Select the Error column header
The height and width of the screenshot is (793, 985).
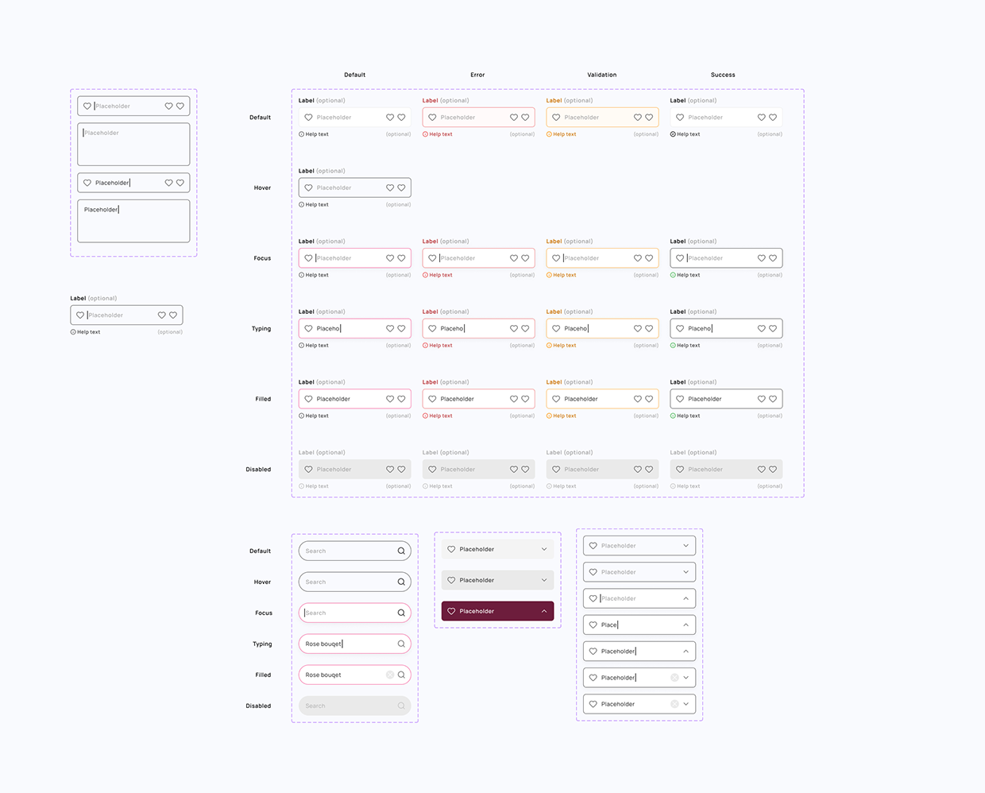click(477, 74)
